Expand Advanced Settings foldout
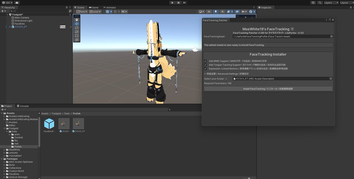 tap(205, 74)
